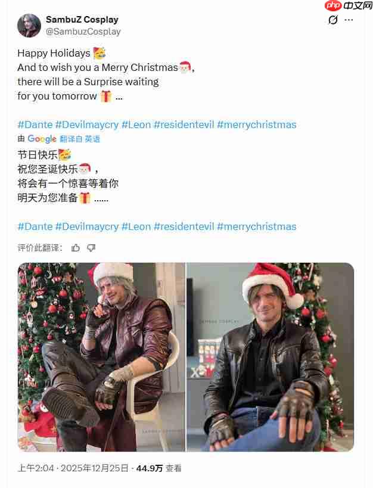Image resolution: width=373 pixels, height=488 pixels.
Task: Open the #residentevil hashtag page
Action: 184,125
